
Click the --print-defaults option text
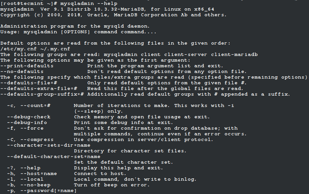click(27, 66)
